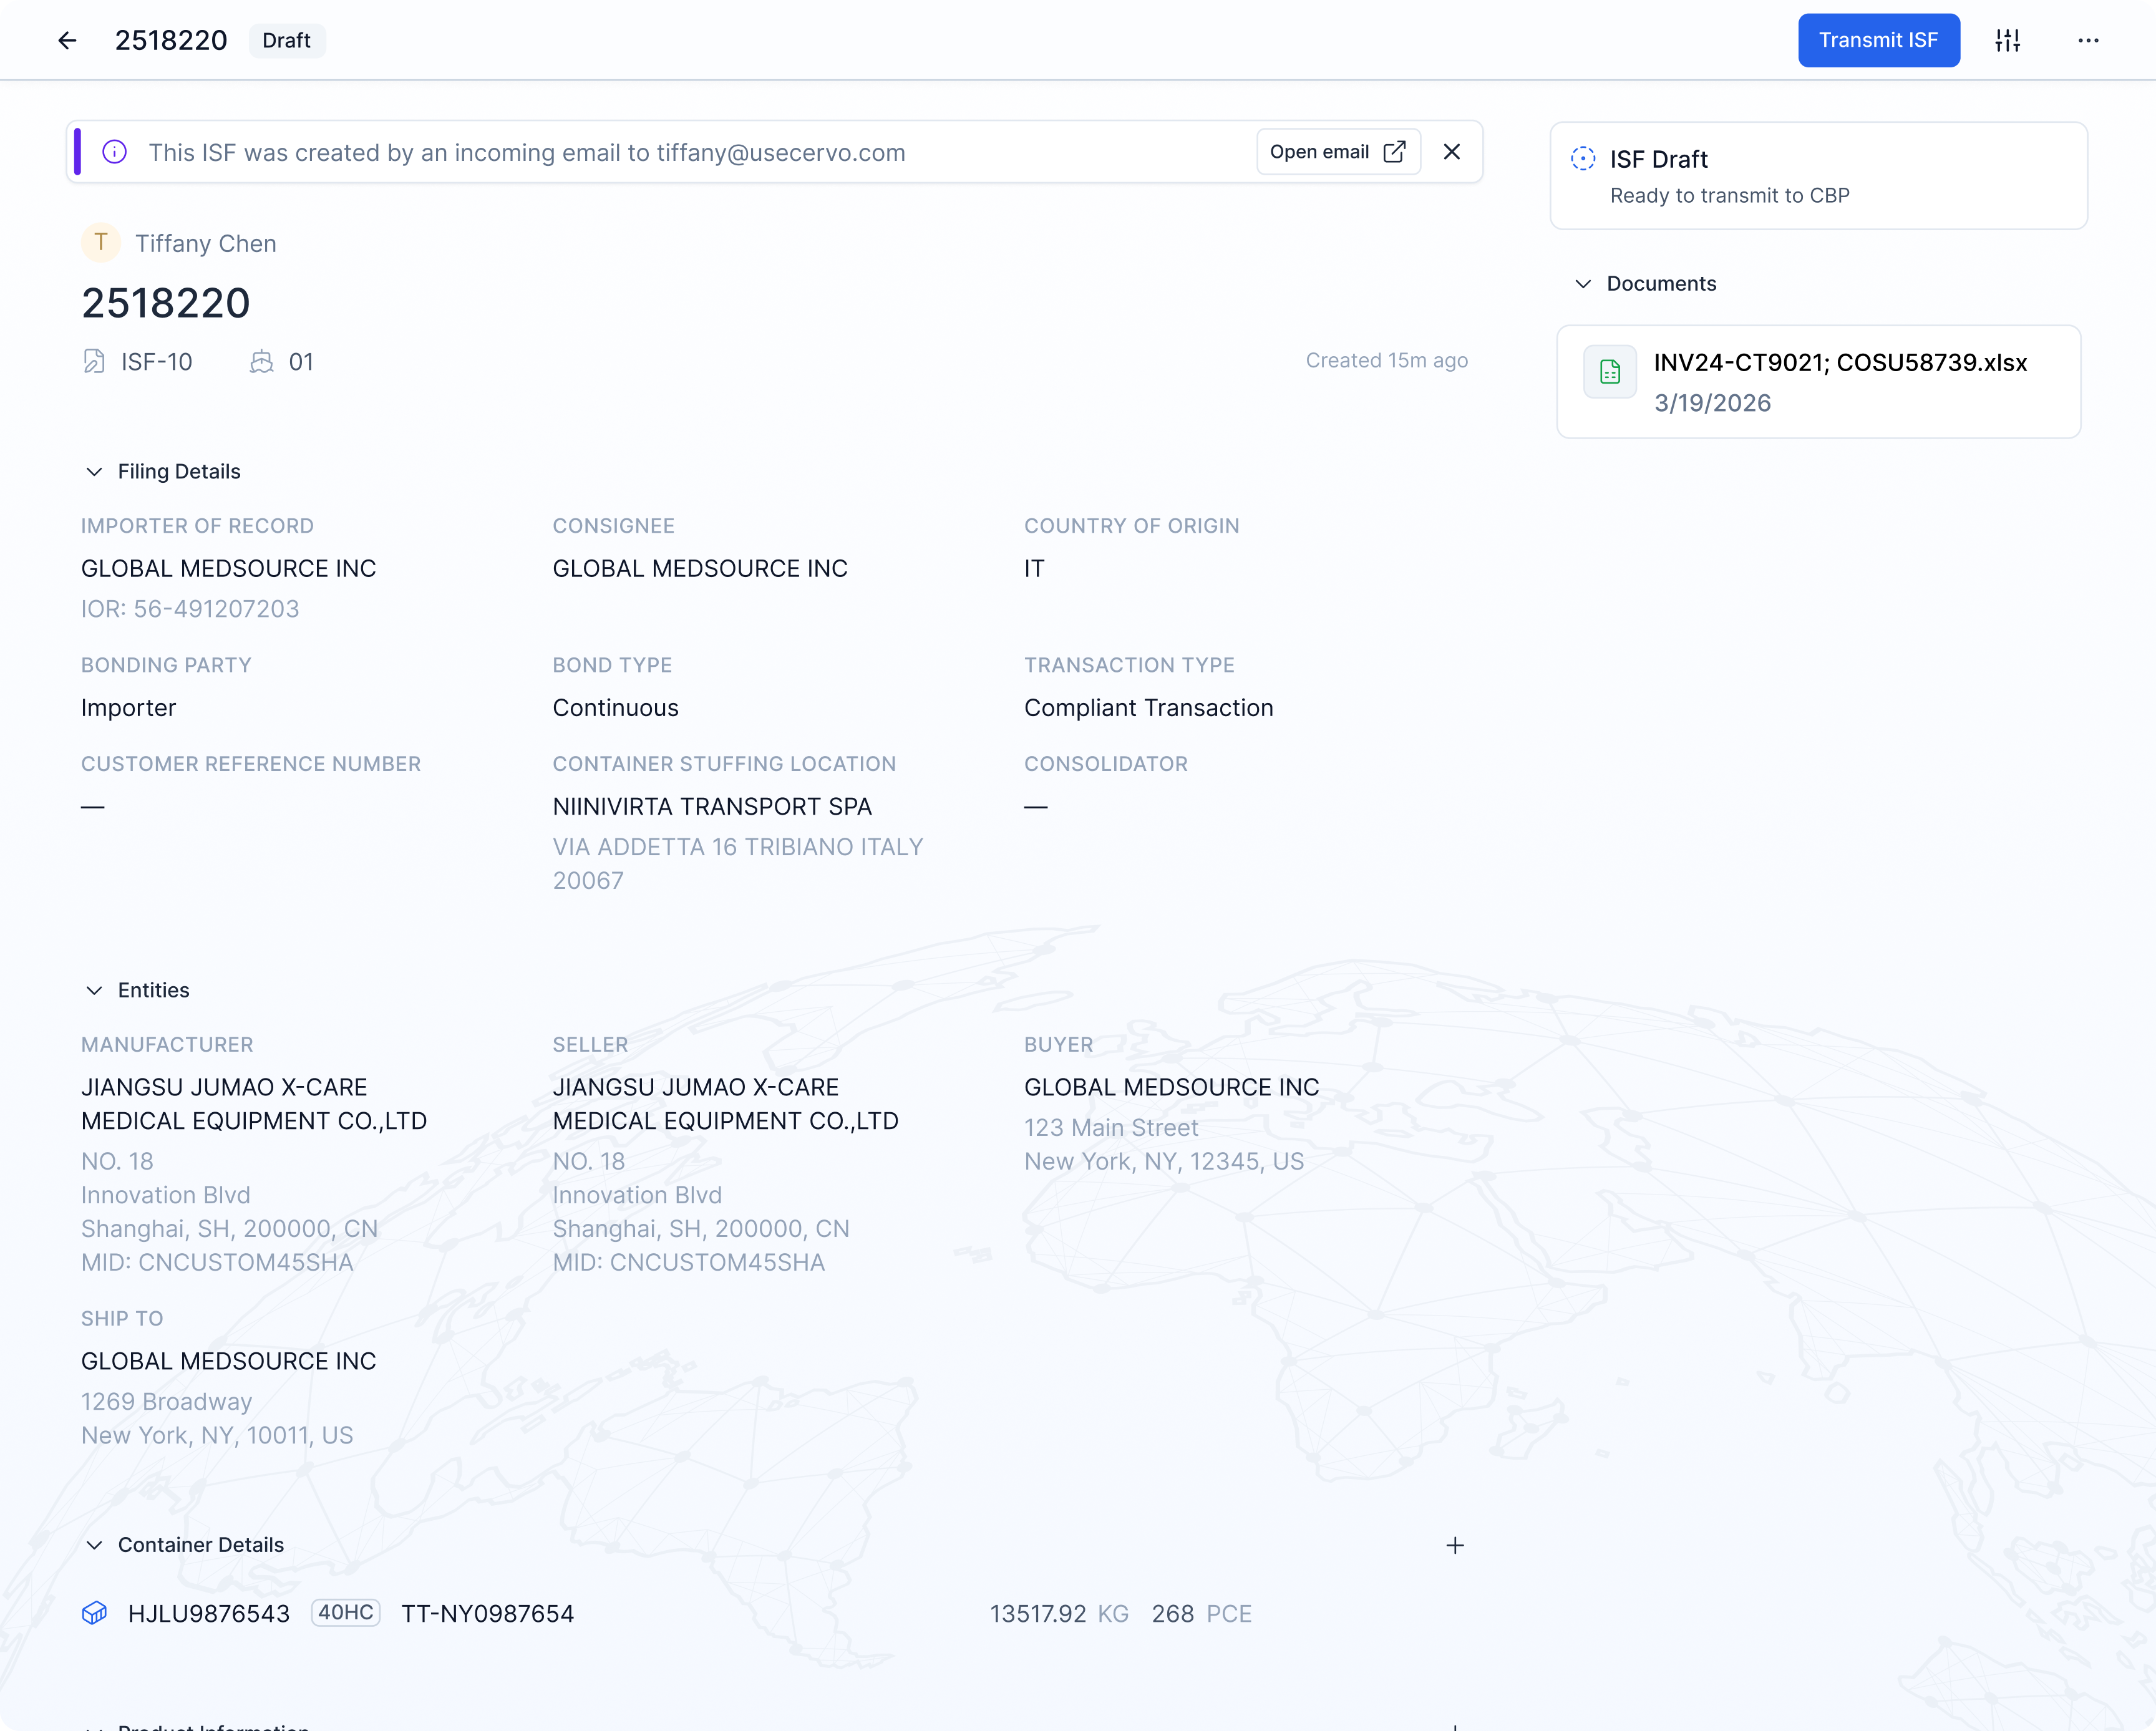Screen dimensions: 2156x1731
Task: Click the vessel icon next to 01
Action: click(x=260, y=361)
